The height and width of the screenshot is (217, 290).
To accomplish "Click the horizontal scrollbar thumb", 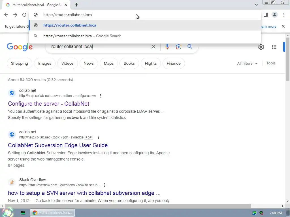I will 128,206.
